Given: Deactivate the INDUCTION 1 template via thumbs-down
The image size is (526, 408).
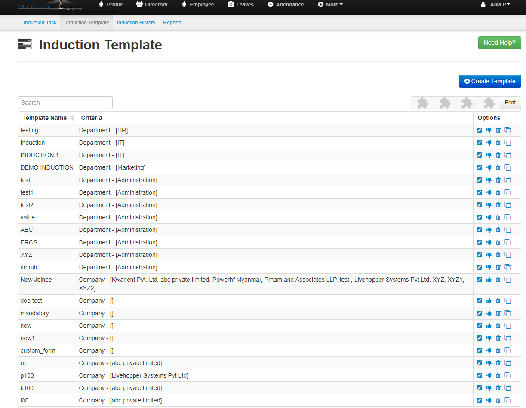Looking at the screenshot, I should pyautogui.click(x=489, y=155).
